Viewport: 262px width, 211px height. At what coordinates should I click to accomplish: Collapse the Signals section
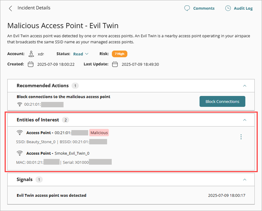245,180
